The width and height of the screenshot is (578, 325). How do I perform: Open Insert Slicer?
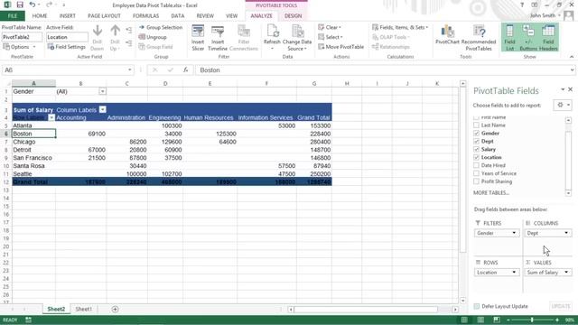click(198, 38)
